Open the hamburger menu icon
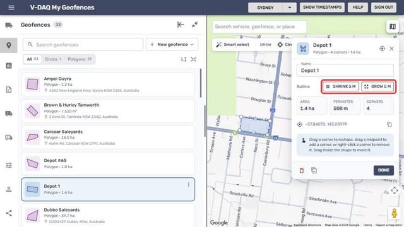Image resolution: width=404 pixels, height=227 pixels. click(11, 8)
